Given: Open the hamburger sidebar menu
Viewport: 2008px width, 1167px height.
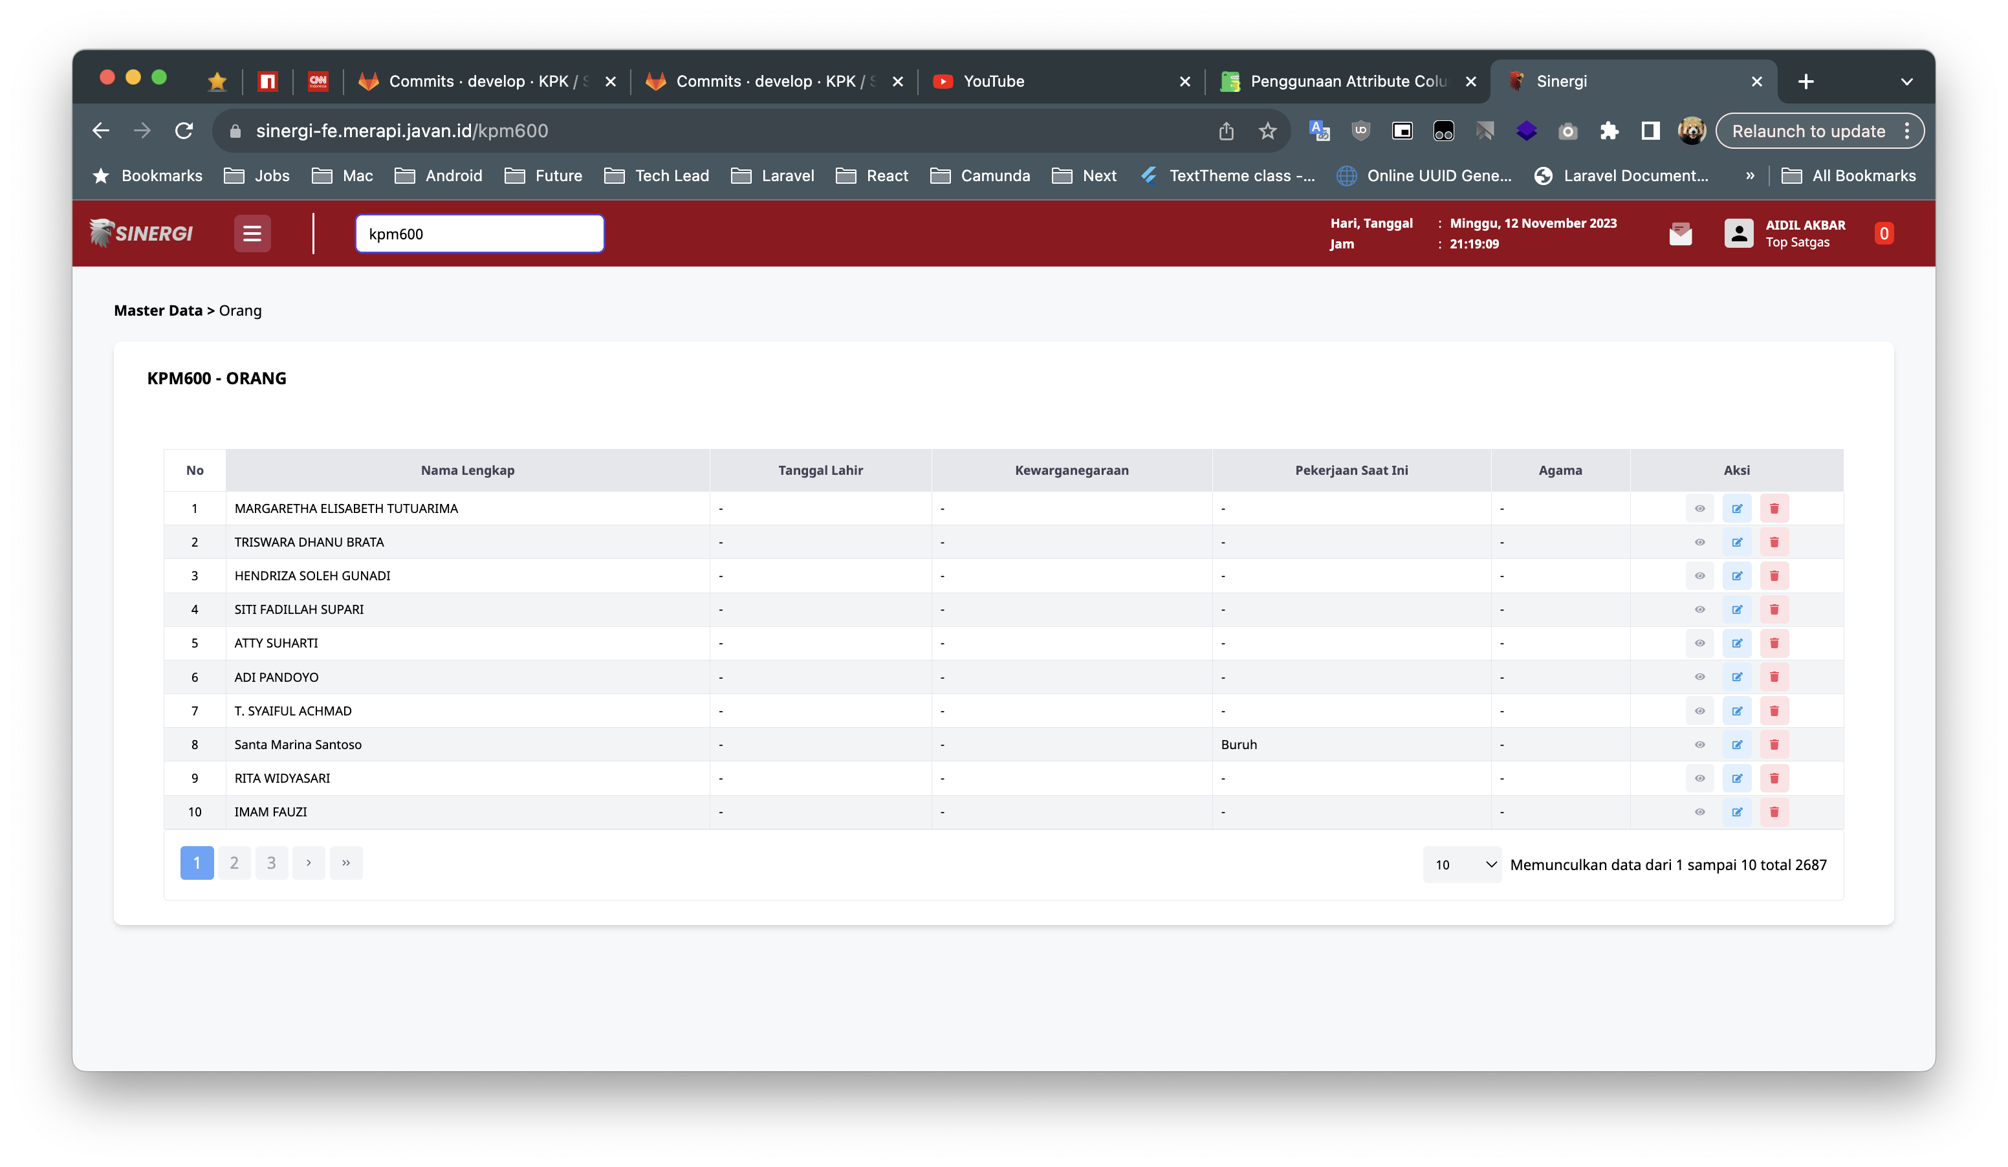Looking at the screenshot, I should pos(252,234).
